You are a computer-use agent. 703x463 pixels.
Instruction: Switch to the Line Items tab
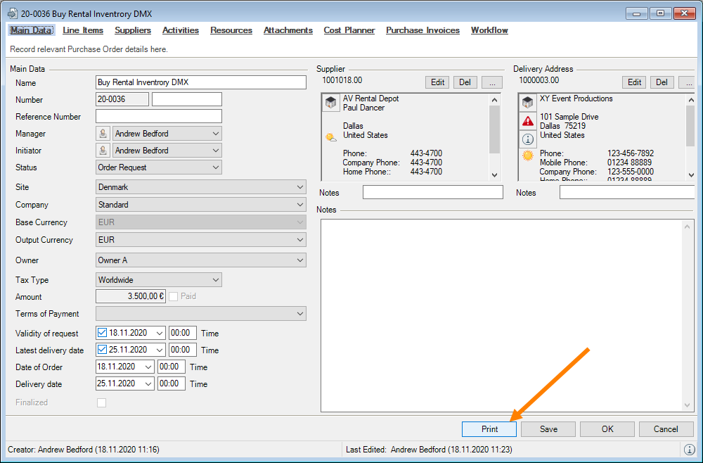(x=83, y=30)
